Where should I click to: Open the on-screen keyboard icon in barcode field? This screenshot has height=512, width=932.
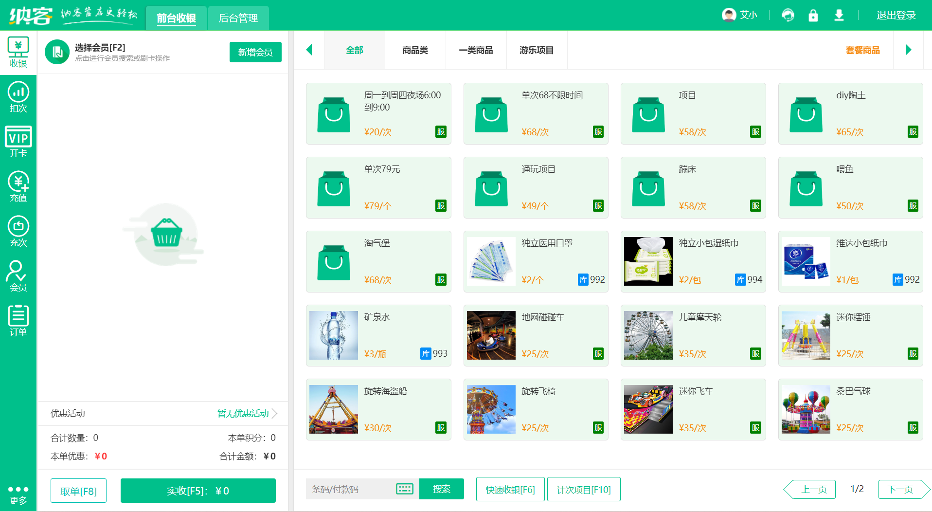pyautogui.click(x=405, y=489)
